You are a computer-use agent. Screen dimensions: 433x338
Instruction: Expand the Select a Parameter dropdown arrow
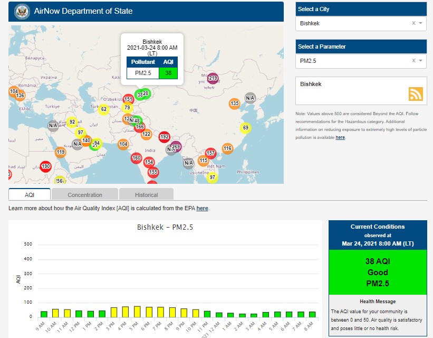click(x=421, y=61)
